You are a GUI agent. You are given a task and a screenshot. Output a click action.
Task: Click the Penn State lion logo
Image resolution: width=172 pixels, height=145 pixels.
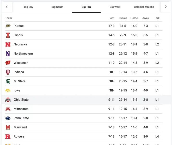[8, 118]
